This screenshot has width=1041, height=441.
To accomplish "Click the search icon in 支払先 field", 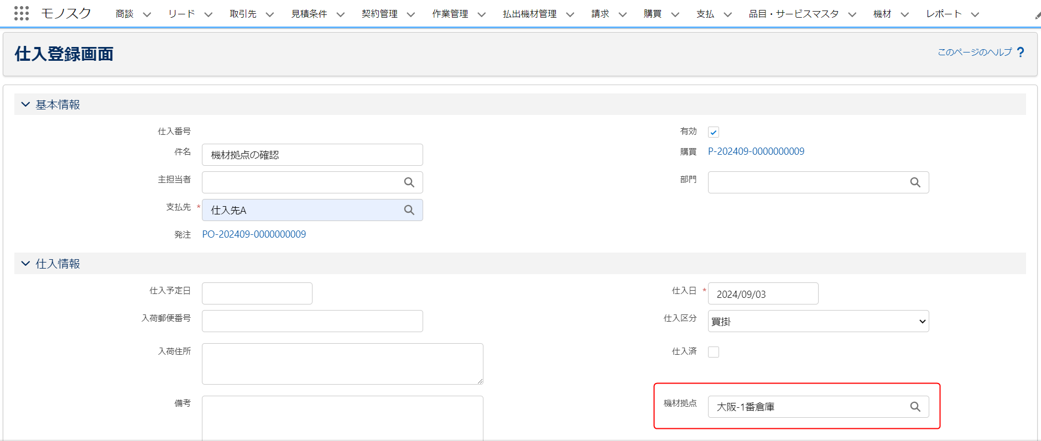I will tap(409, 210).
